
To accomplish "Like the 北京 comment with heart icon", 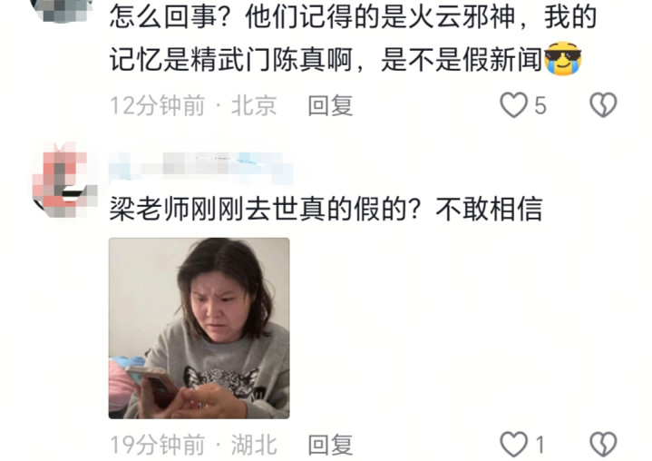I will (513, 105).
